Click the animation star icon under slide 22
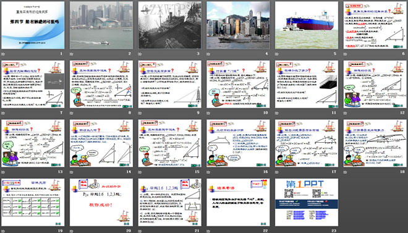The image size is (408, 233). tap(208, 231)
